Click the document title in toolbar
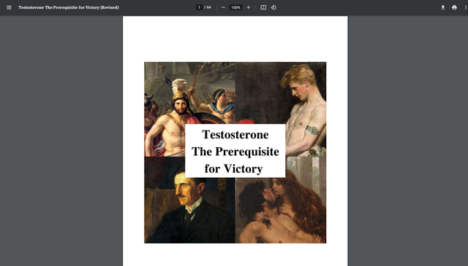Image resolution: width=468 pixels, height=266 pixels. coord(69,7)
